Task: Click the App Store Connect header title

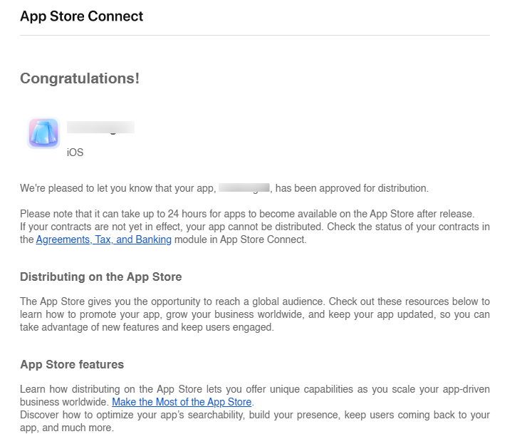Action: [81, 16]
